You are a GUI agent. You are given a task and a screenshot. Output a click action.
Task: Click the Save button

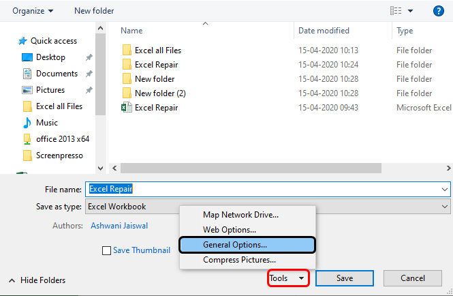tap(345, 278)
